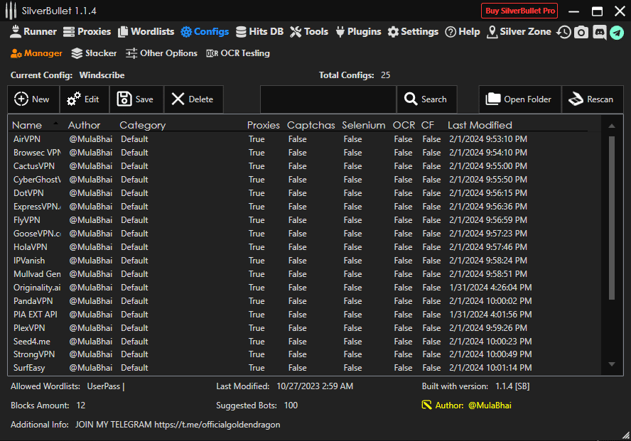Screen dimensions: 631x441
Task: Switch to the Stacker sub-tab
Action: tap(94, 53)
